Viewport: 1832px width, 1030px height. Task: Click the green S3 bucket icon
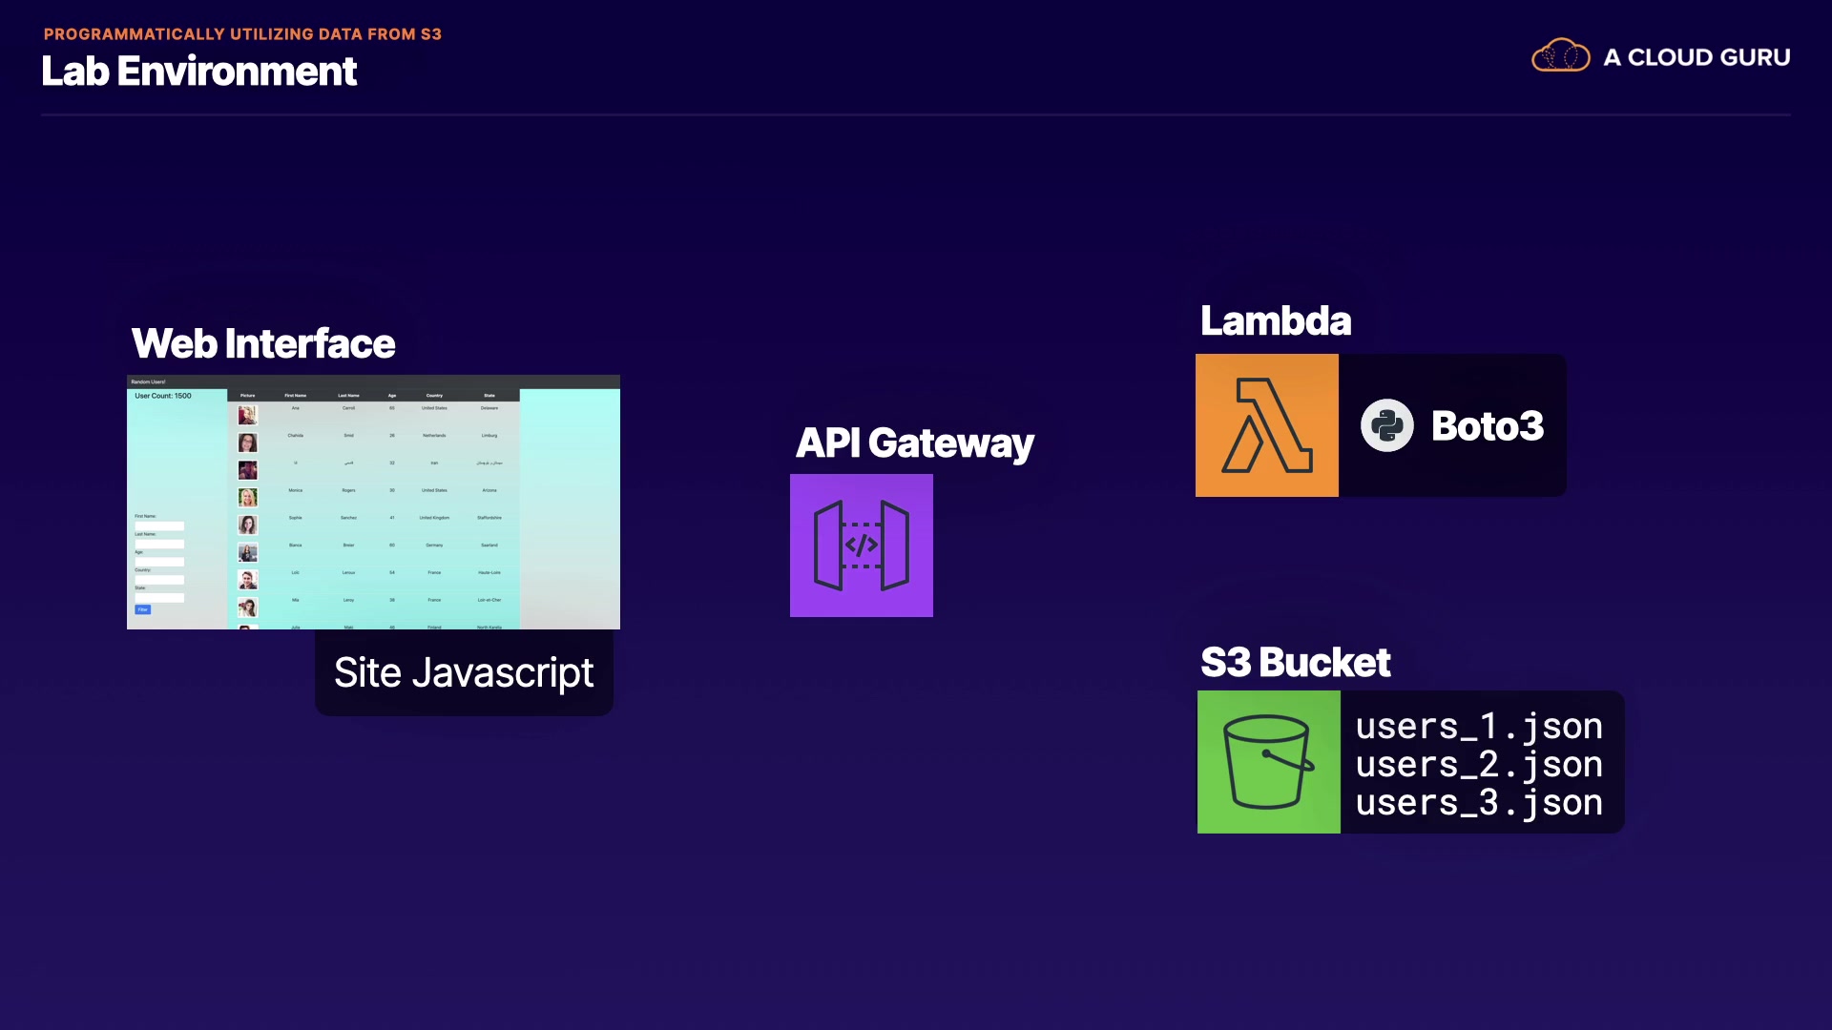coord(1268,762)
